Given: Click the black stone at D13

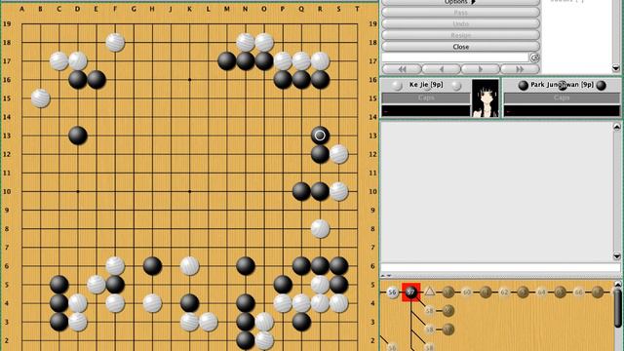Looking at the screenshot, I should click(78, 136).
